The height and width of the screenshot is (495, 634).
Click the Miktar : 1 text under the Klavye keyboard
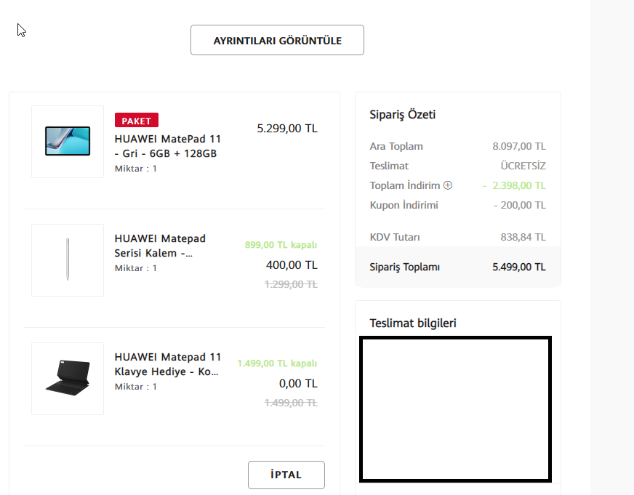click(135, 386)
